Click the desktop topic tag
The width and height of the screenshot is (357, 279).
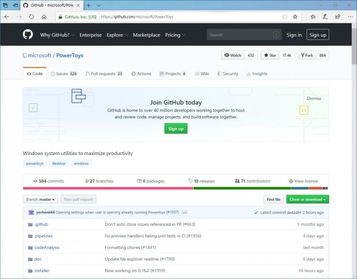click(59, 163)
